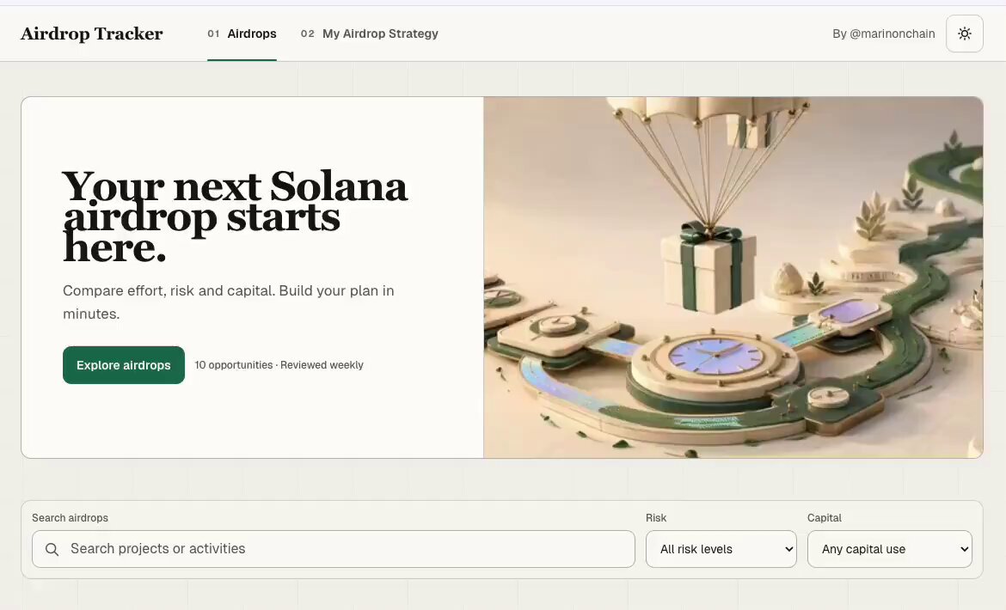Image resolution: width=1006 pixels, height=610 pixels.
Task: Select the hero headline 'Your next Solana airdrop starts here.'
Action: point(235,217)
